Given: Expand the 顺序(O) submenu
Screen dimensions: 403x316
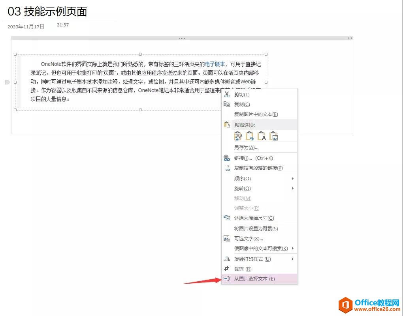Looking at the screenshot, I should tap(292, 178).
